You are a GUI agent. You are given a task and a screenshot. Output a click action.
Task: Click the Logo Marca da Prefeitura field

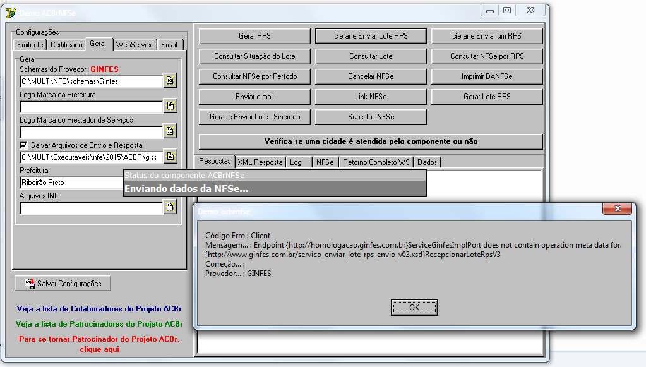point(91,107)
